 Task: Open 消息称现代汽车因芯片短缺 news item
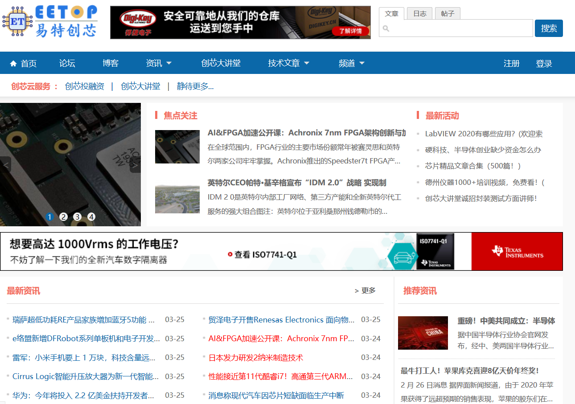(276, 395)
